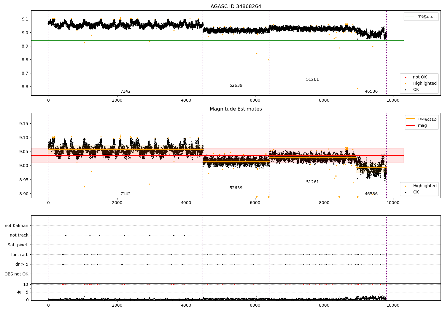Click 'Highlighted' in the Magnitude Estimates legend
The height and width of the screenshot is (312, 445).
pos(425,186)
